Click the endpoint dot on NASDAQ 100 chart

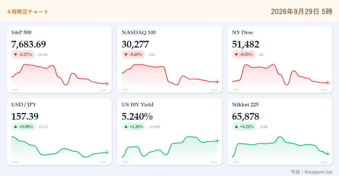coord(217,82)
